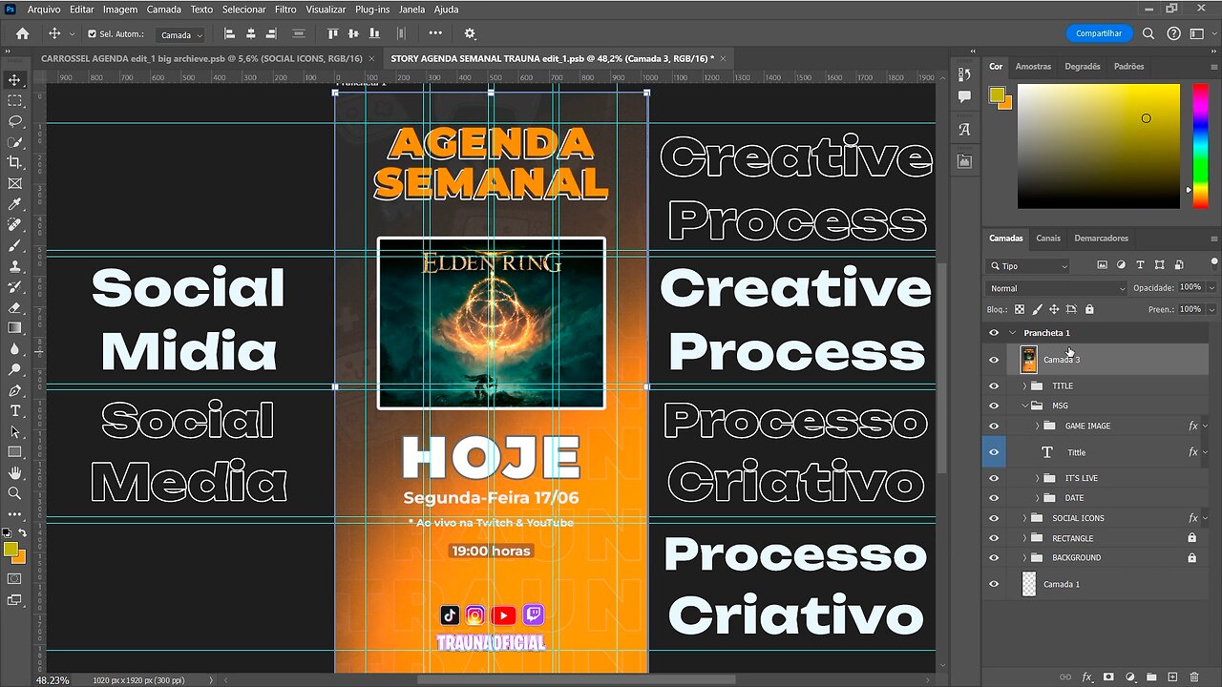Select the Clone Stamp tool
1222x687 pixels.
coord(14,266)
